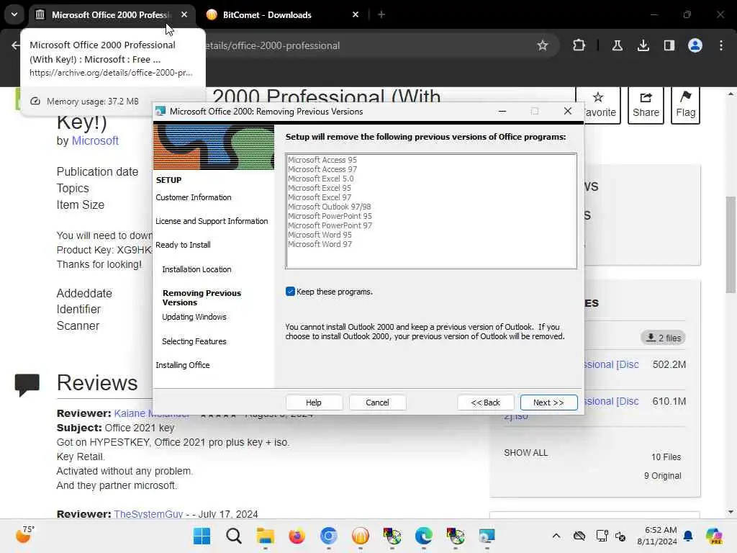The height and width of the screenshot is (553, 737).
Task: Open the clock showing 6:52 AM
Action: (x=657, y=536)
